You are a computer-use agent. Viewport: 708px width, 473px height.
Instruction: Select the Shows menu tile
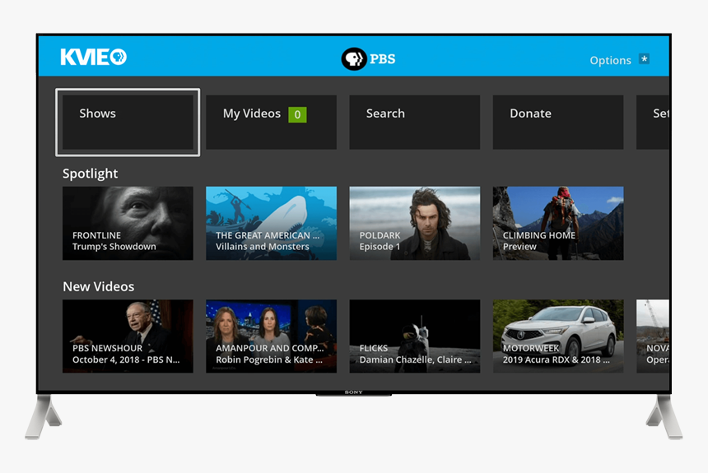click(x=128, y=123)
